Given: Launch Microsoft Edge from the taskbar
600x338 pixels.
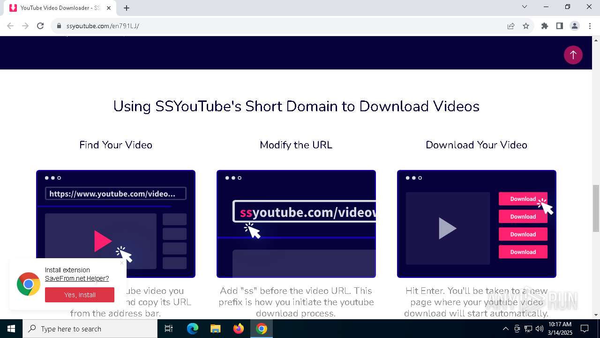Looking at the screenshot, I should click(x=193, y=329).
